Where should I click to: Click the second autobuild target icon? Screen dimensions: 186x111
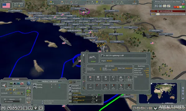click(19, 93)
